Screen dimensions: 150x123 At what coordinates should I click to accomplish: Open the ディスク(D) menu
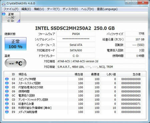(x=70, y=9)
